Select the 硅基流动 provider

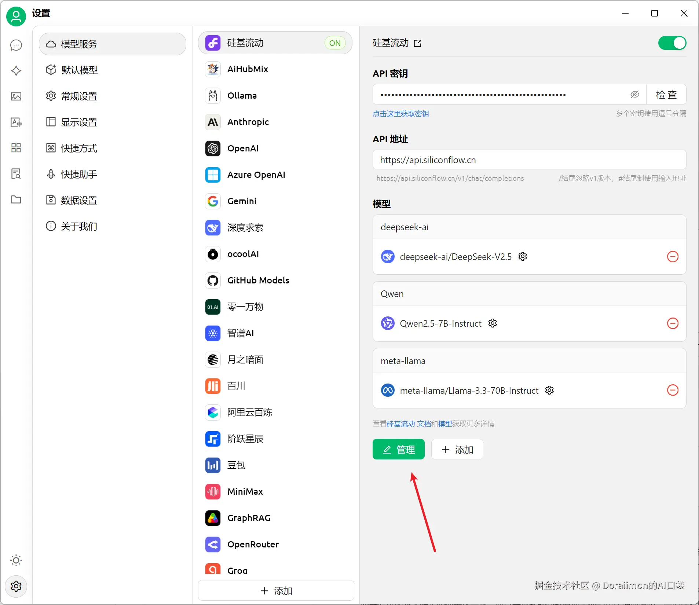(x=275, y=43)
